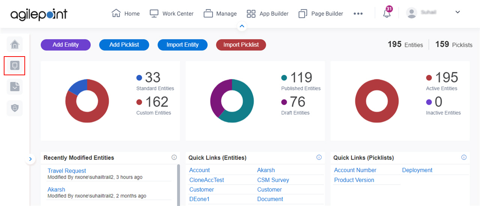This screenshot has width=480, height=206.
Task: Click the Active vs Inactive donut chart
Action: [377, 101]
